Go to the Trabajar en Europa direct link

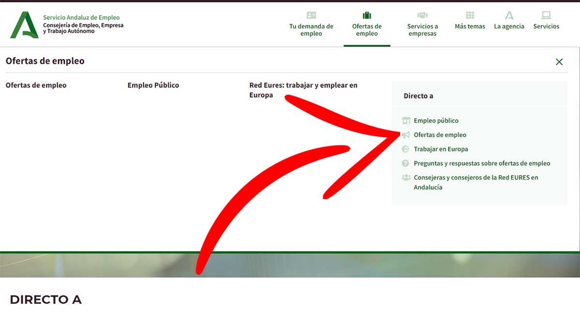(441, 149)
